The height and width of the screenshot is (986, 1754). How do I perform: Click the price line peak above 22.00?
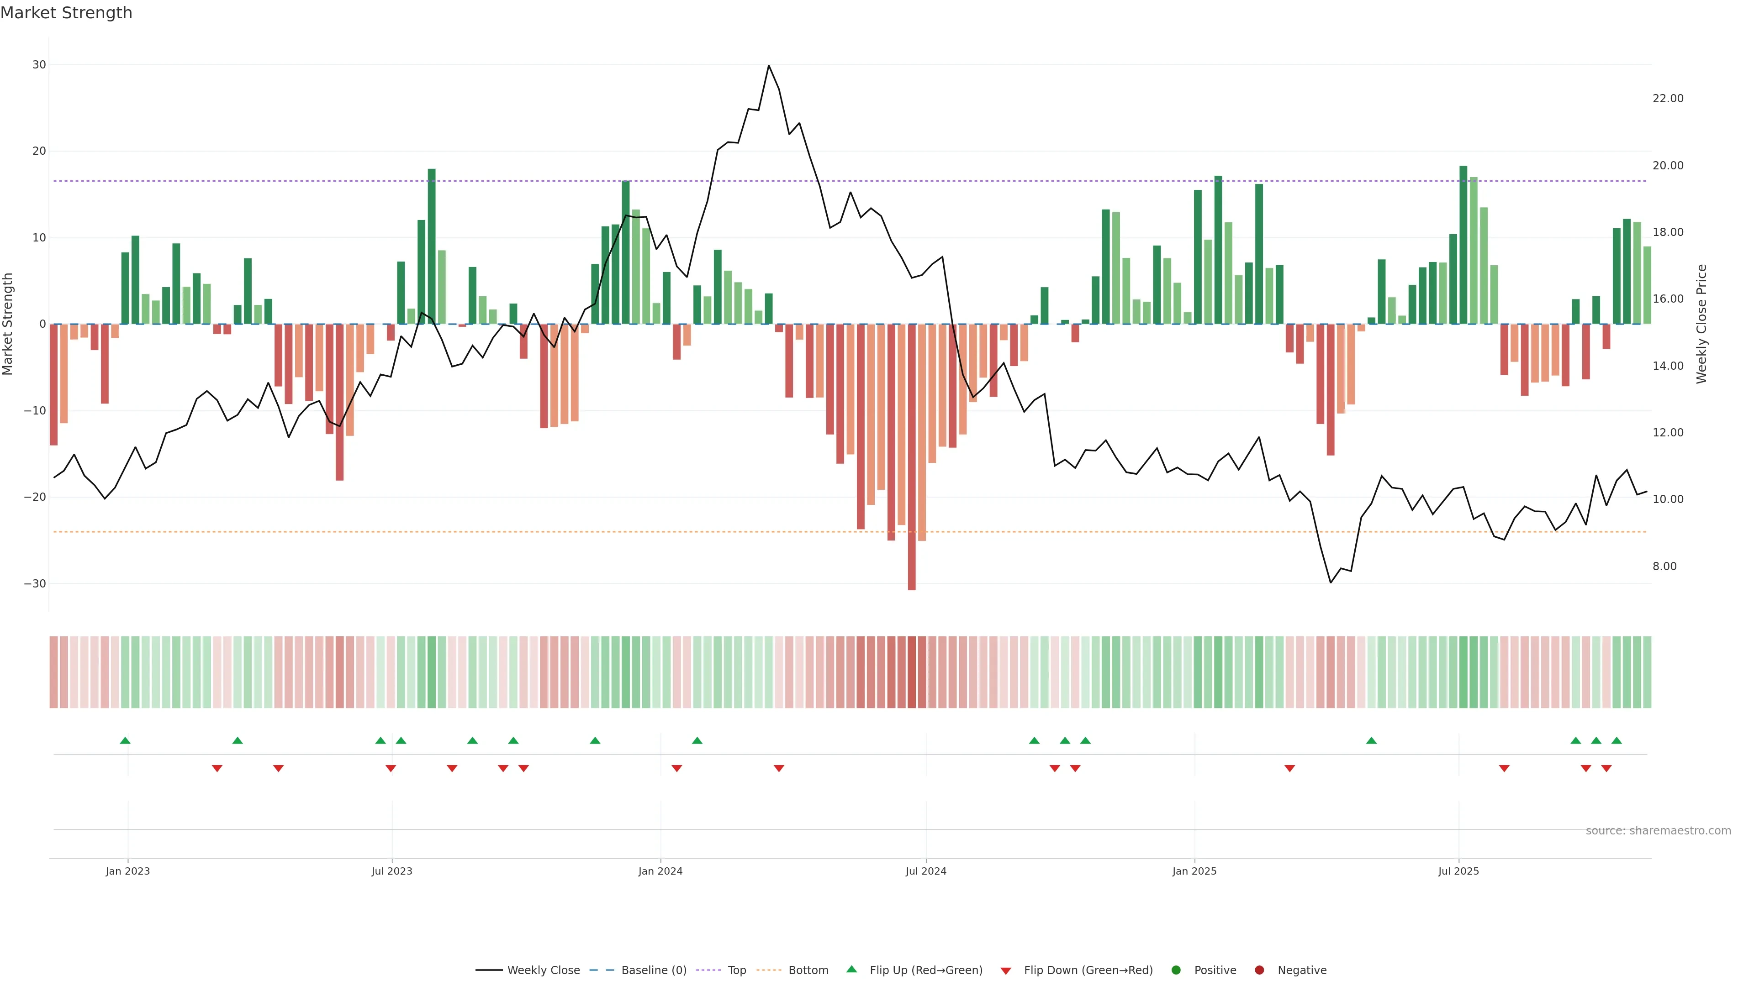pos(769,66)
